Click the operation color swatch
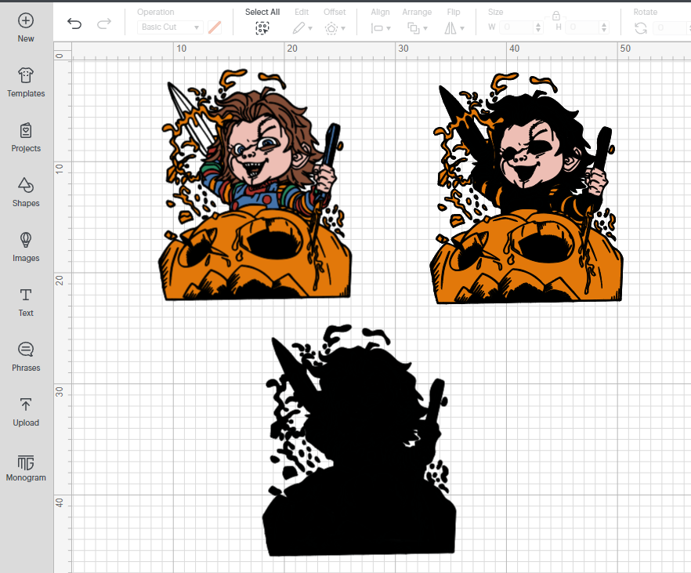 [214, 27]
